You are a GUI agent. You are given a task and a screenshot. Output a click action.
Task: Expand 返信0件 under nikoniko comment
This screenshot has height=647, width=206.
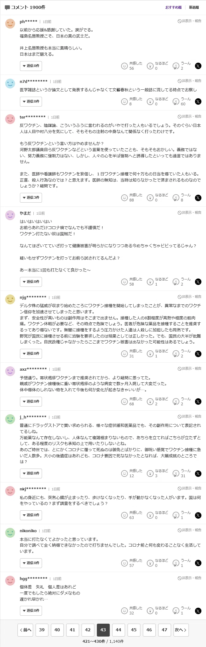tap(31, 563)
